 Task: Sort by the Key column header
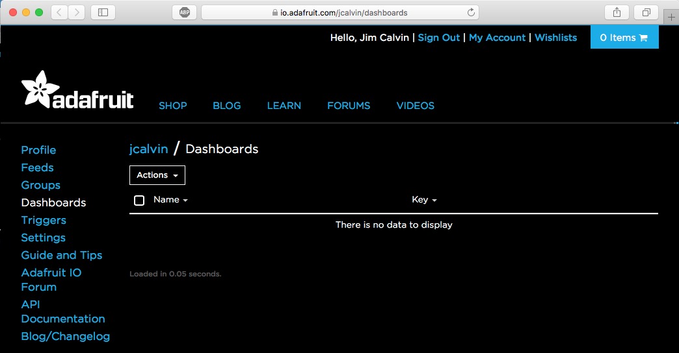coord(424,200)
